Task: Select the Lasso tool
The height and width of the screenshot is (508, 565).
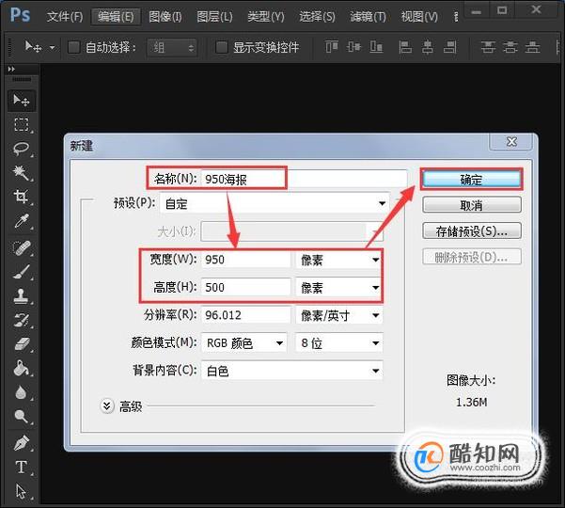Action: pos(22,149)
